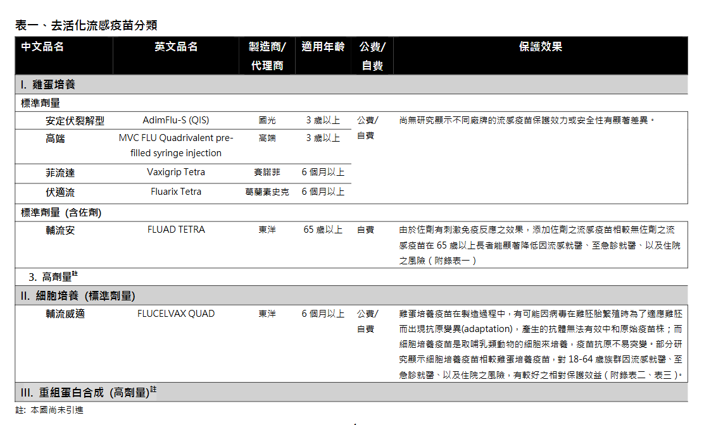704x425 pixels.
Task: Click the English name AdimFlu-S (QIS)
Action: point(176,120)
